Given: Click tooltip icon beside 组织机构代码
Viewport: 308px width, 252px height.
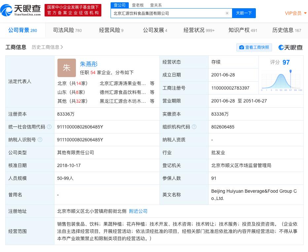Looking at the screenshot, I should coord(194,126).
